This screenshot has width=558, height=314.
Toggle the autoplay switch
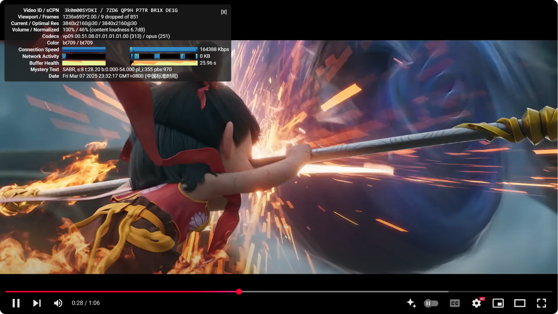tap(431, 303)
